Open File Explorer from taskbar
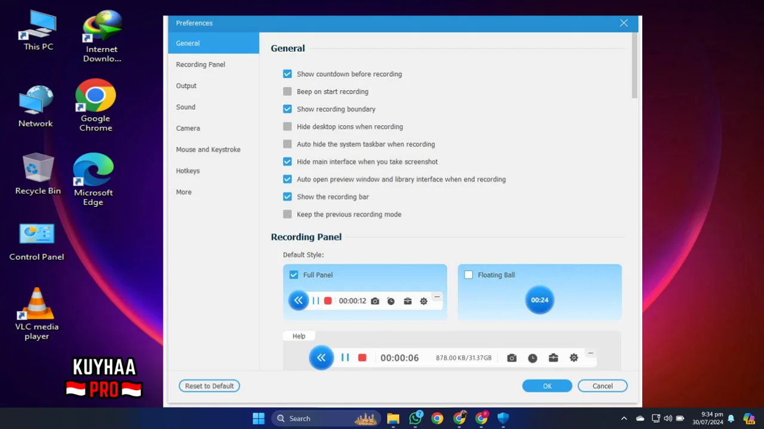This screenshot has height=429, width=764. click(393, 418)
